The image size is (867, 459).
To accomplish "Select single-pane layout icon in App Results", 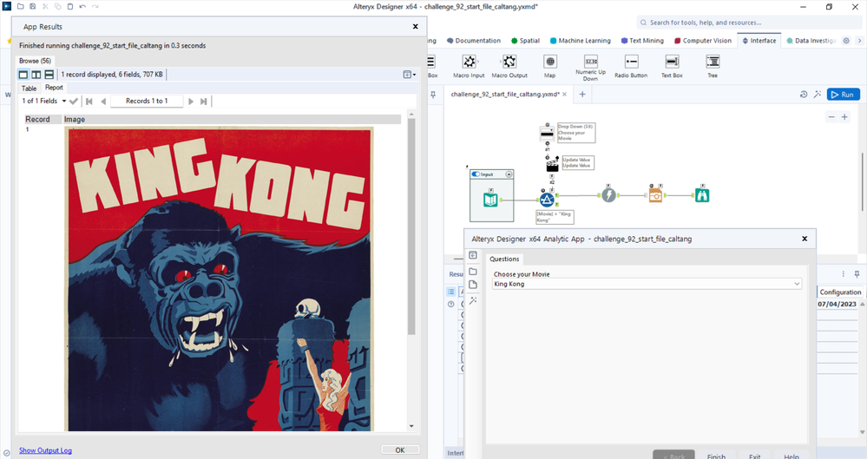I will [x=23, y=74].
